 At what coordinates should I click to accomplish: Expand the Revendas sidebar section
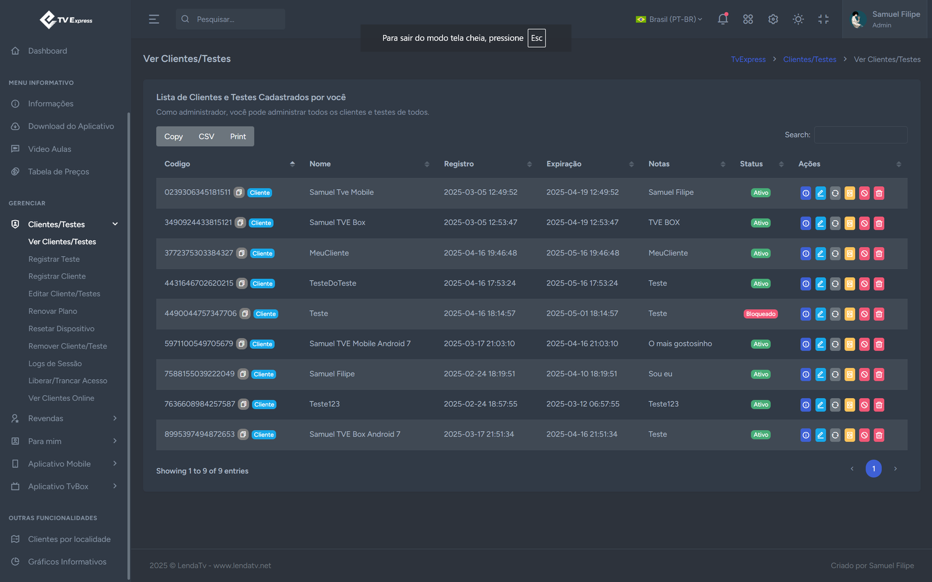coord(64,418)
